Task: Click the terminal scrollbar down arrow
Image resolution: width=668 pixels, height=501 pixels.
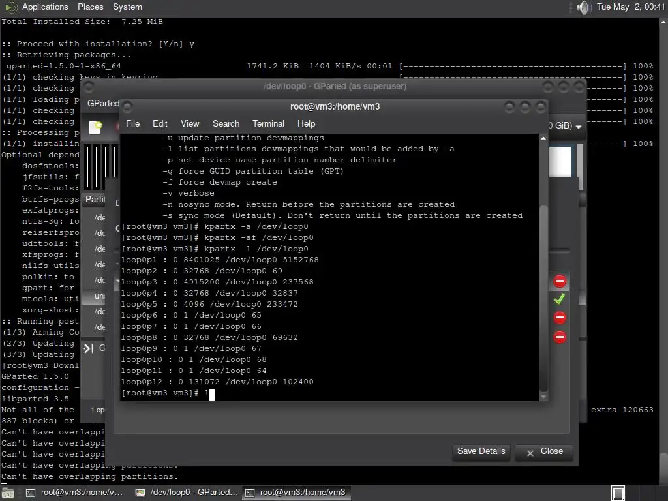Action: point(543,397)
